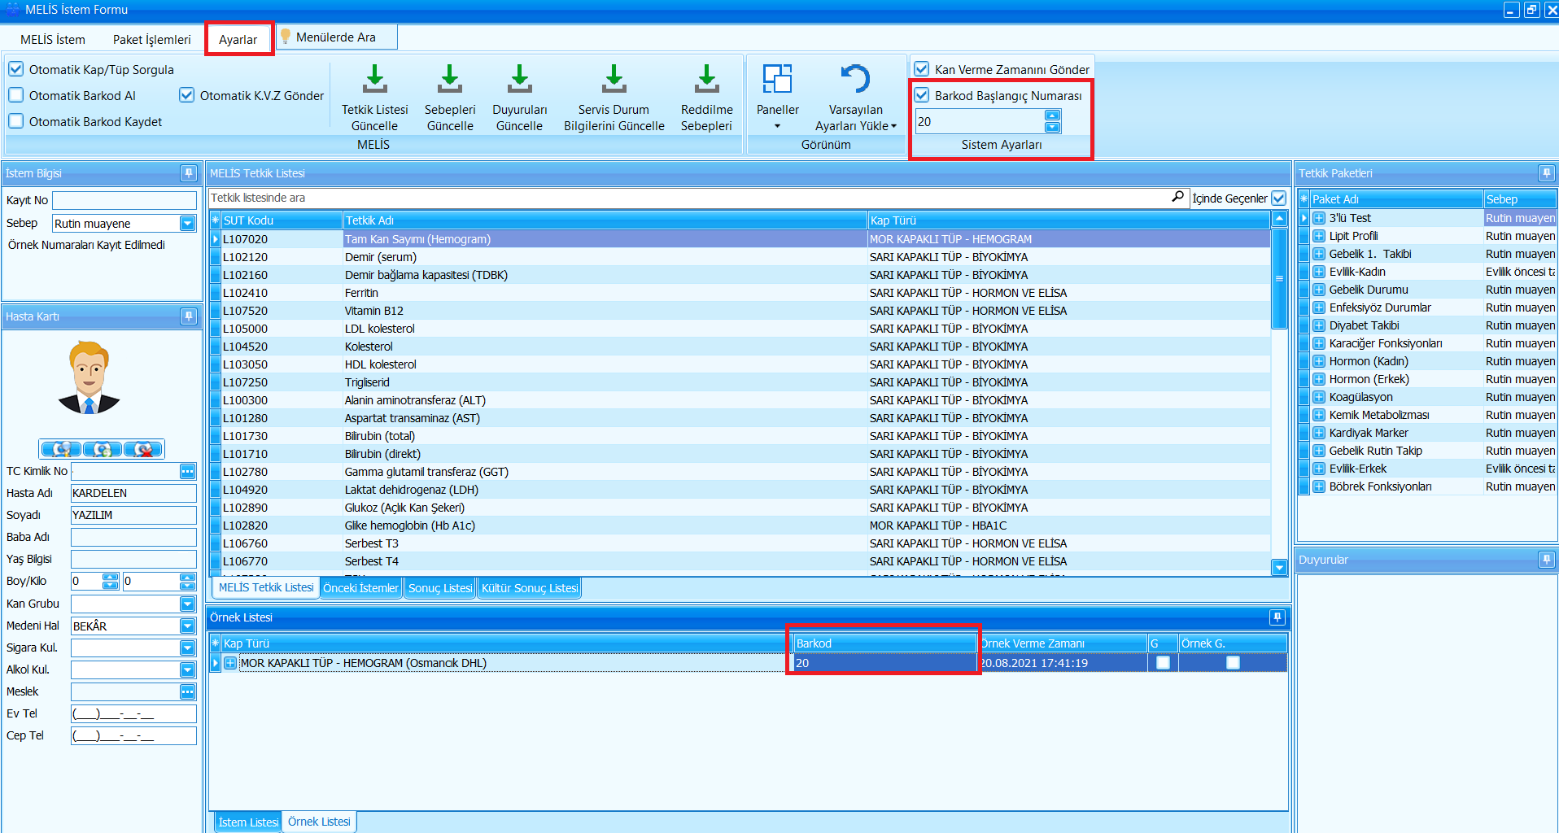This screenshot has height=833, width=1559.
Task: Open the Sonuç Listesi tab
Action: click(439, 588)
